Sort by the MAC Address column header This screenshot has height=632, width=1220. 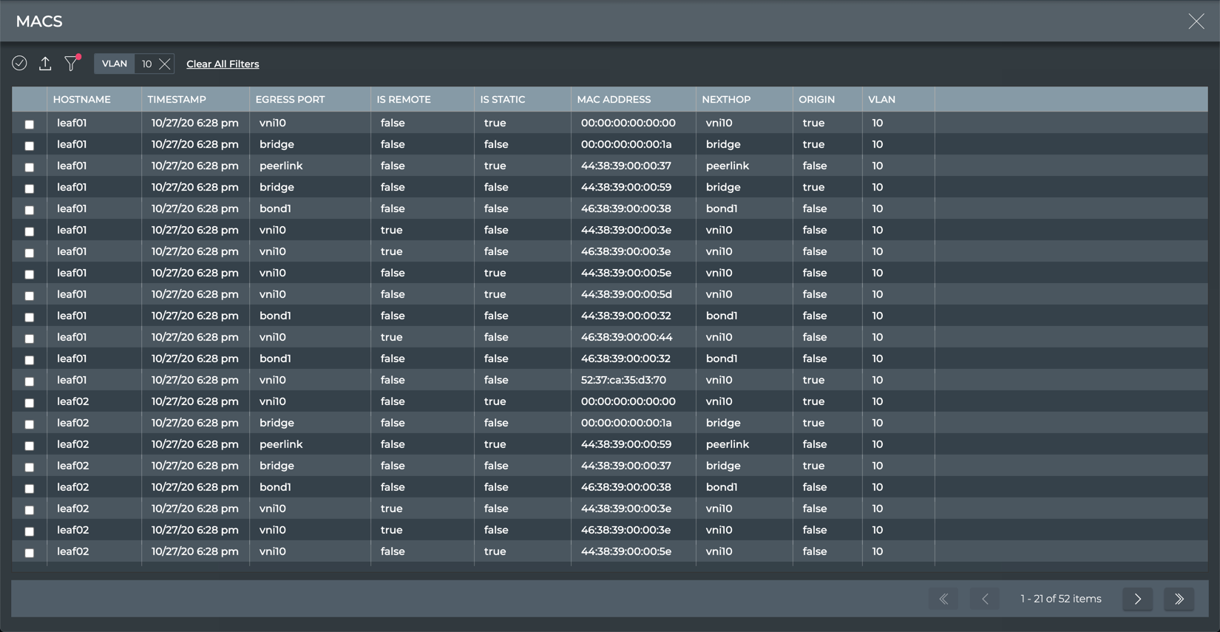[614, 99]
